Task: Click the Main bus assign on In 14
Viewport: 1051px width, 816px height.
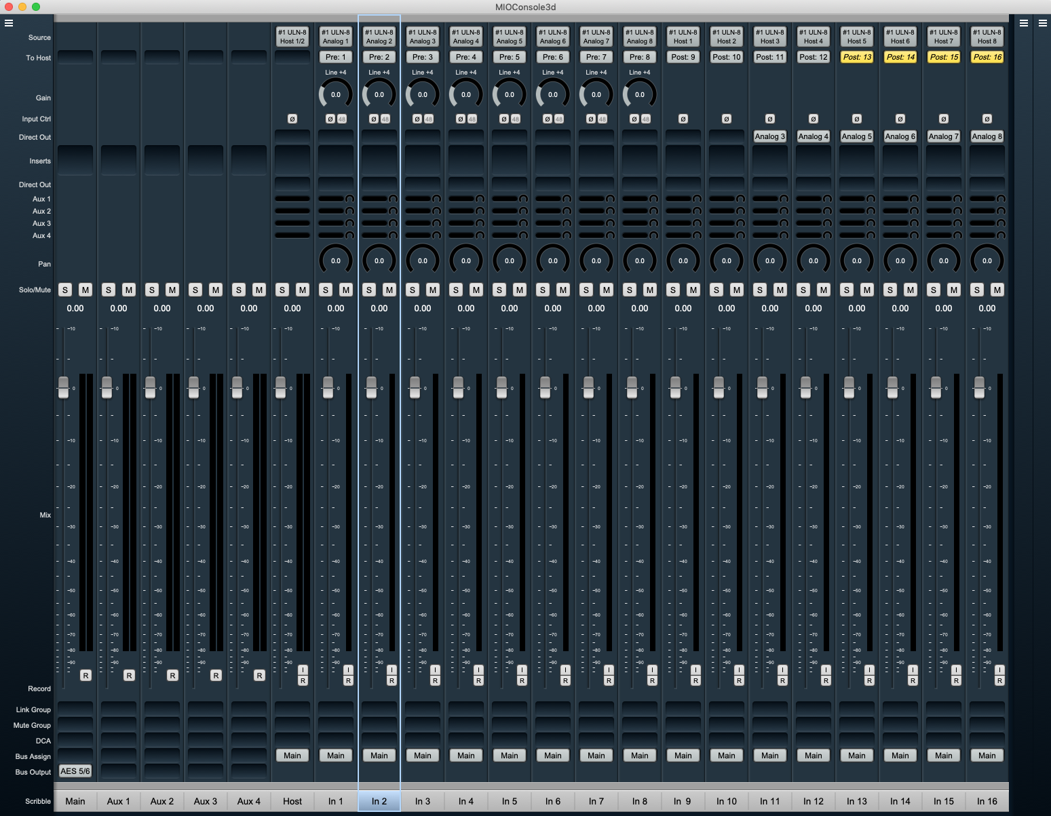Action: point(900,756)
